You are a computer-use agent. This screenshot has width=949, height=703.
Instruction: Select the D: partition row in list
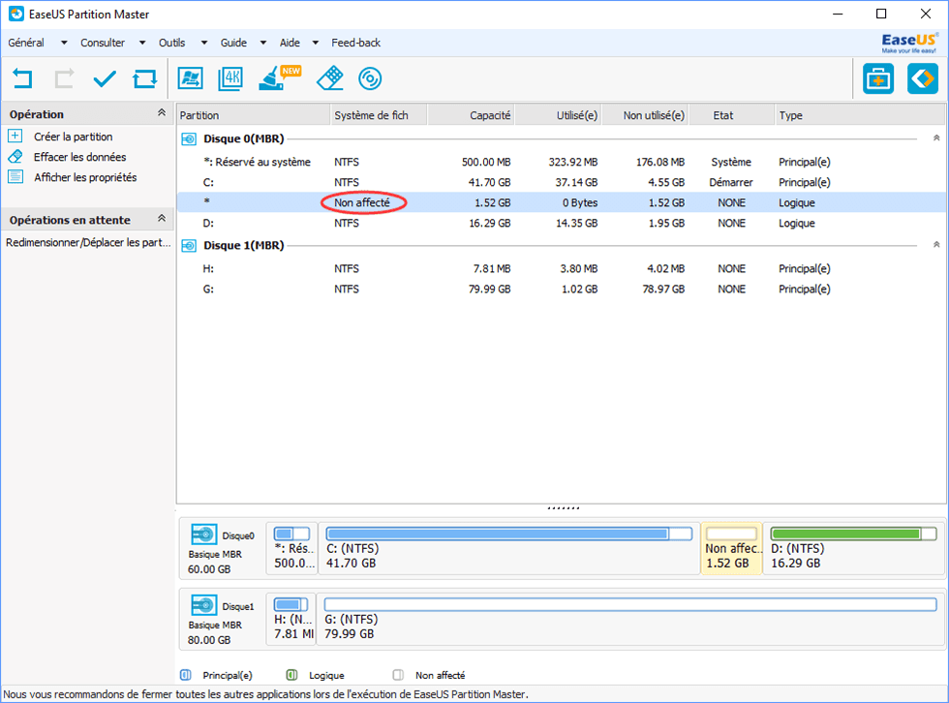561,224
